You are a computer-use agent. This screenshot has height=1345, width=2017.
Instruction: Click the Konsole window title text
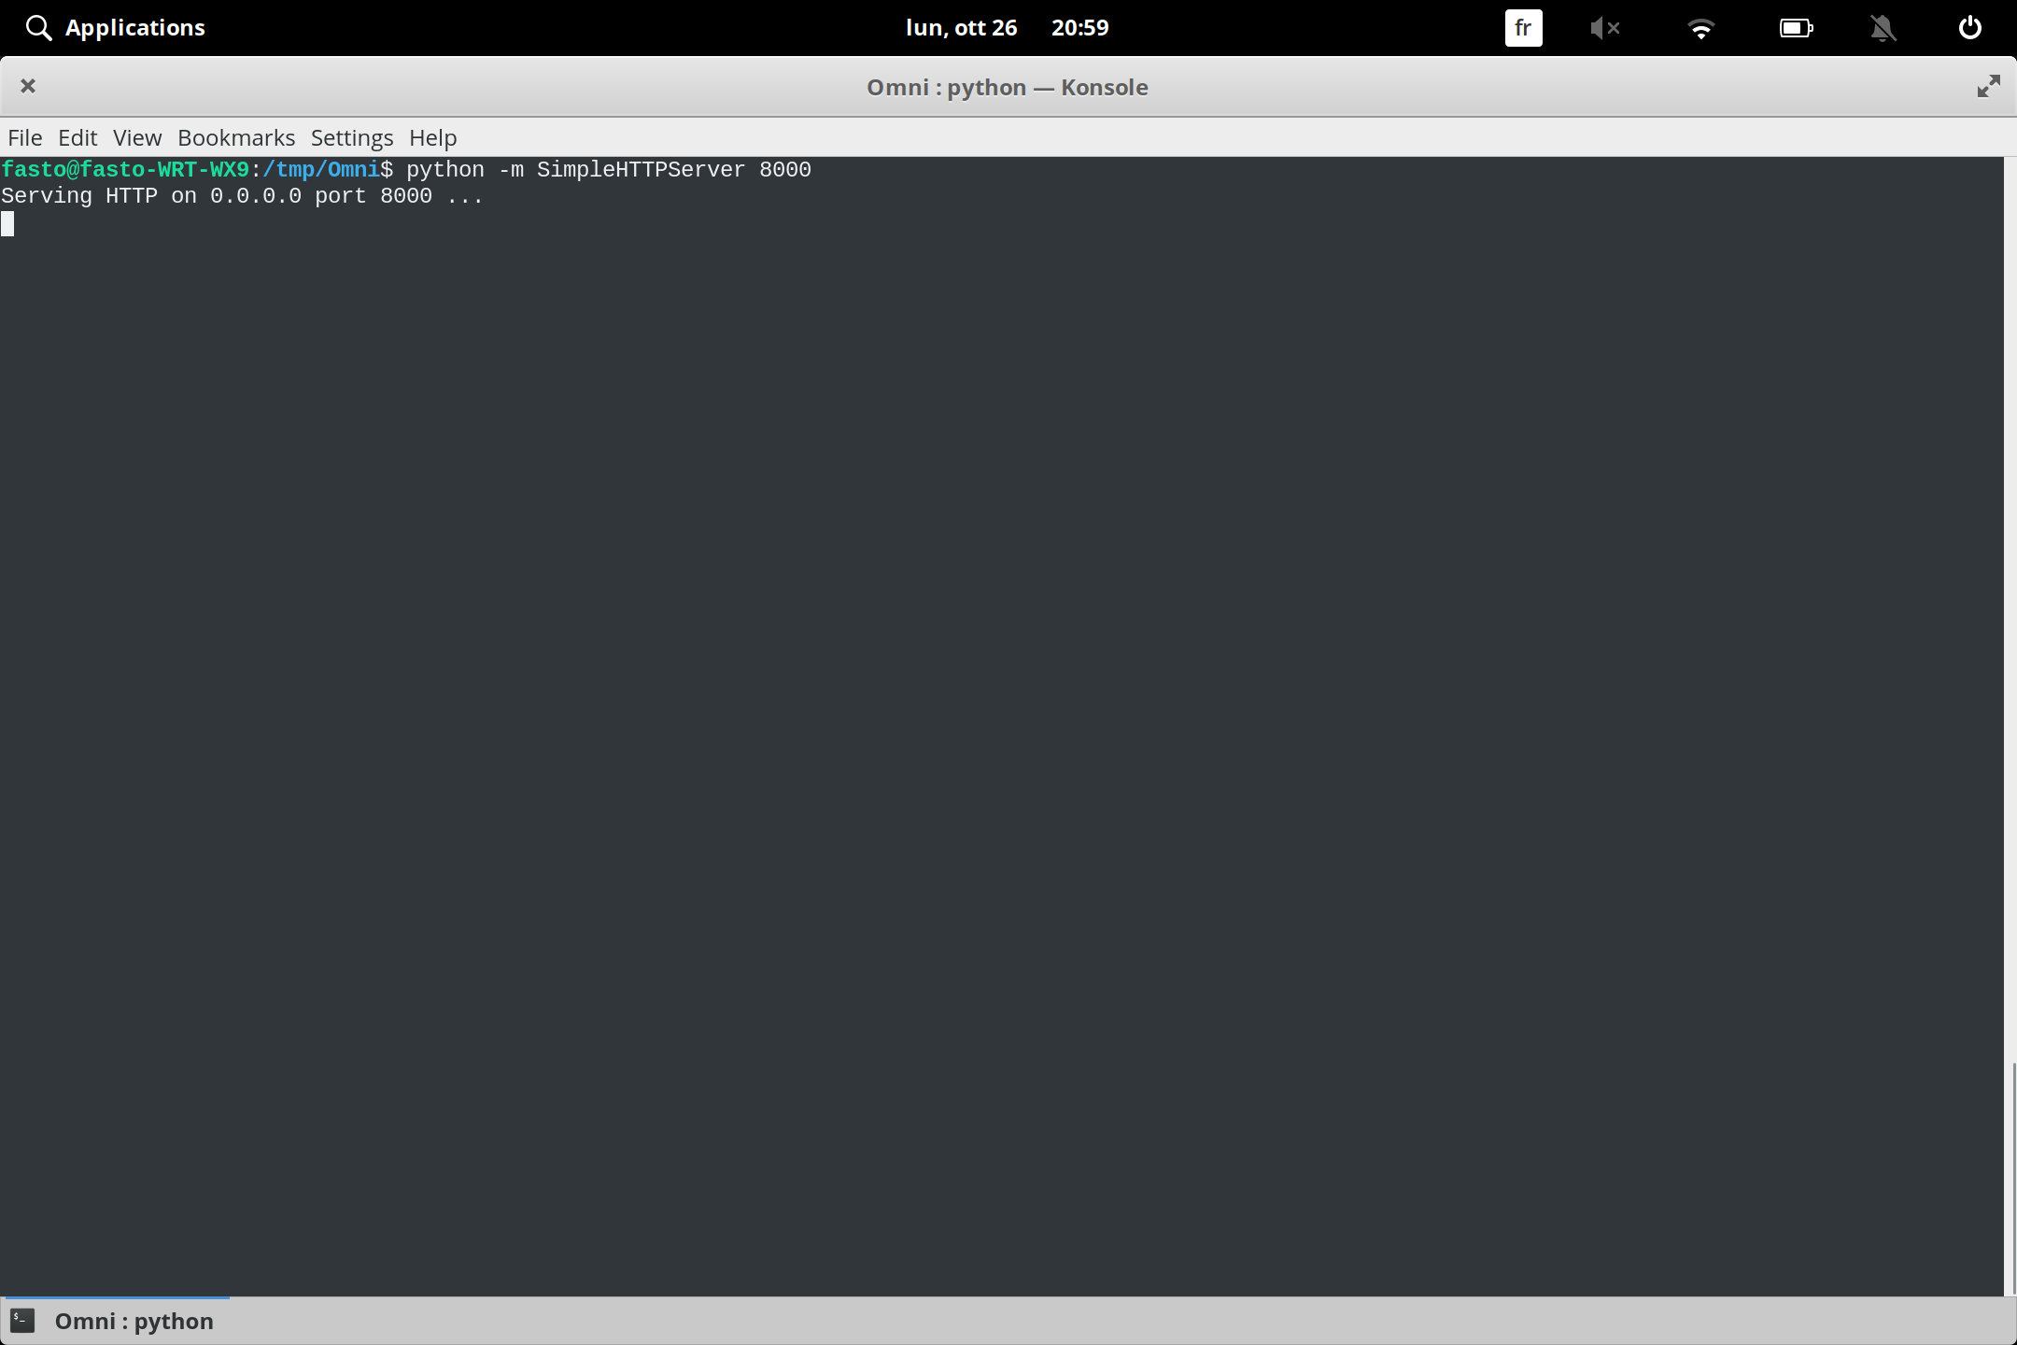pyautogui.click(x=1007, y=86)
